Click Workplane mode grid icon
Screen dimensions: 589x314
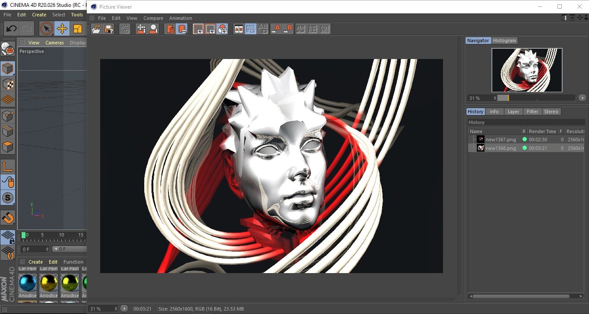8,100
